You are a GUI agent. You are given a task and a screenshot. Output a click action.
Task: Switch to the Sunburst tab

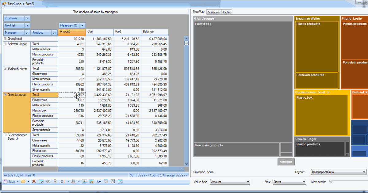click(x=213, y=12)
